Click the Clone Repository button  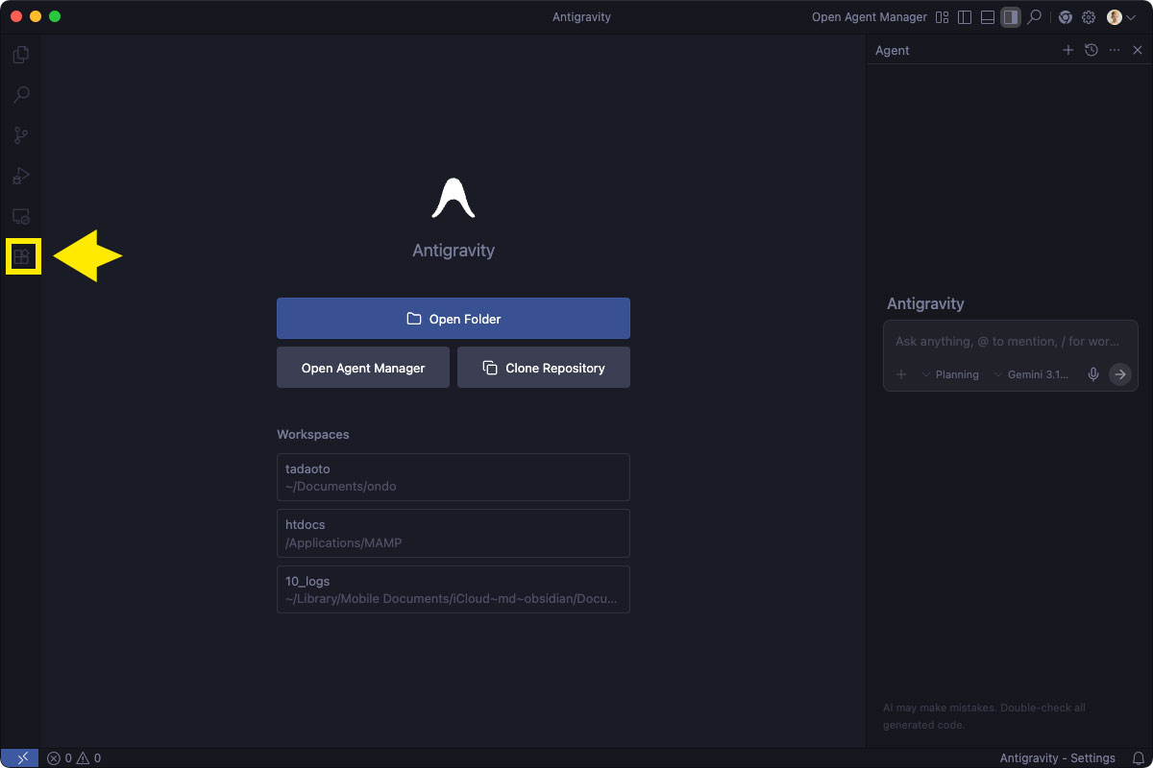[x=543, y=368]
